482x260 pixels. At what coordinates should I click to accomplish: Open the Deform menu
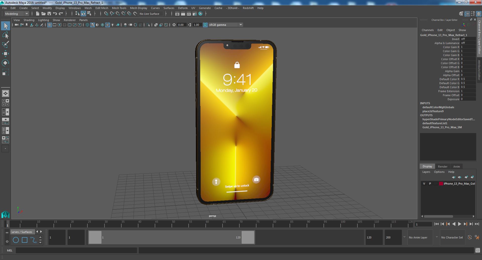point(183,8)
